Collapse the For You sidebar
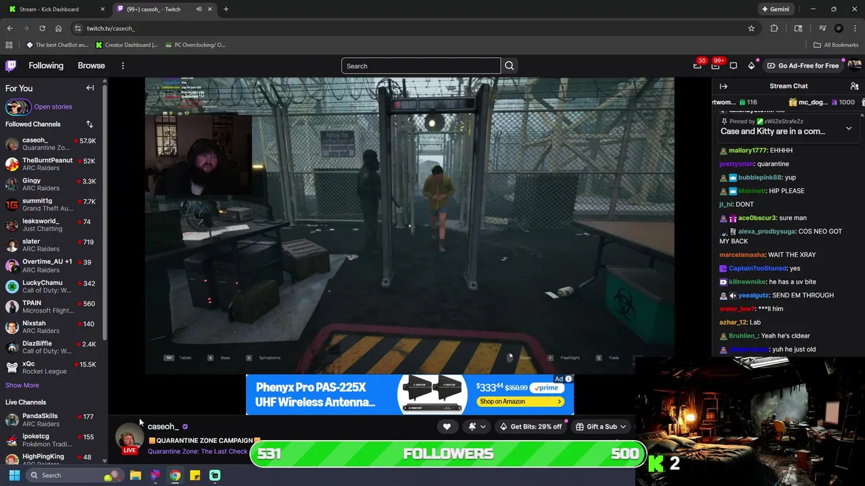Image resolution: width=865 pixels, height=486 pixels. pyautogui.click(x=90, y=88)
